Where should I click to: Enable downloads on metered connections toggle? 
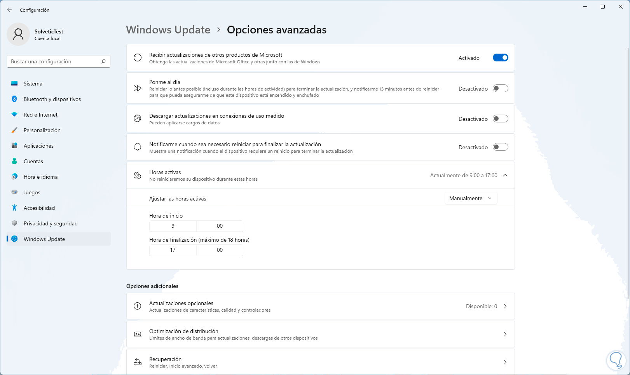pyautogui.click(x=501, y=119)
